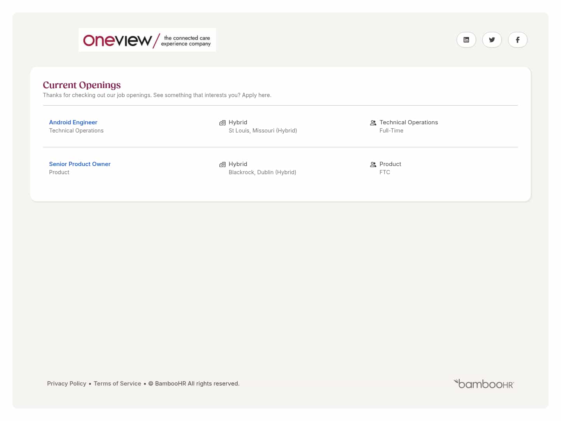
Task: Click location icon beside Blackrock, Dublin Hybrid
Action: click(x=222, y=165)
